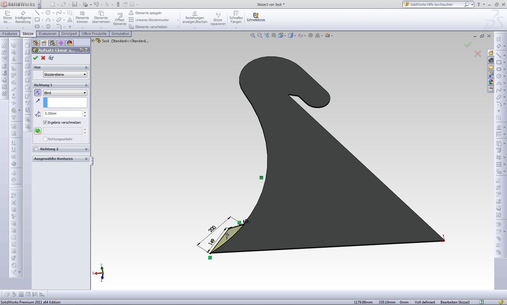Select Intelligente Bemaßung dimension tool
The width and height of the screenshot is (507, 305).
point(23,17)
